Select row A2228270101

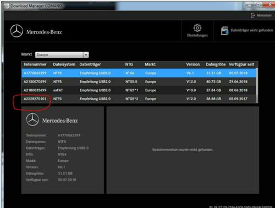[x=139, y=99]
